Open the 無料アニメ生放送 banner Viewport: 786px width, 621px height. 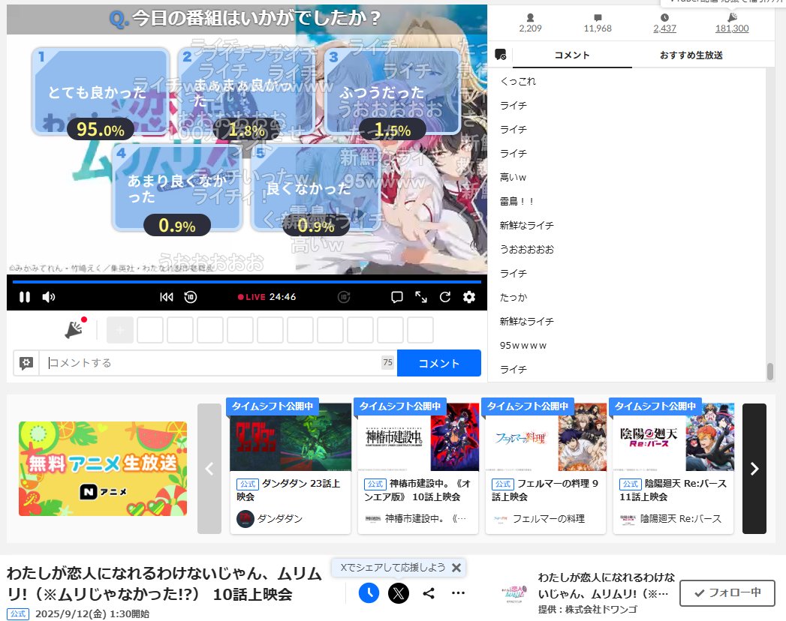[x=103, y=468]
